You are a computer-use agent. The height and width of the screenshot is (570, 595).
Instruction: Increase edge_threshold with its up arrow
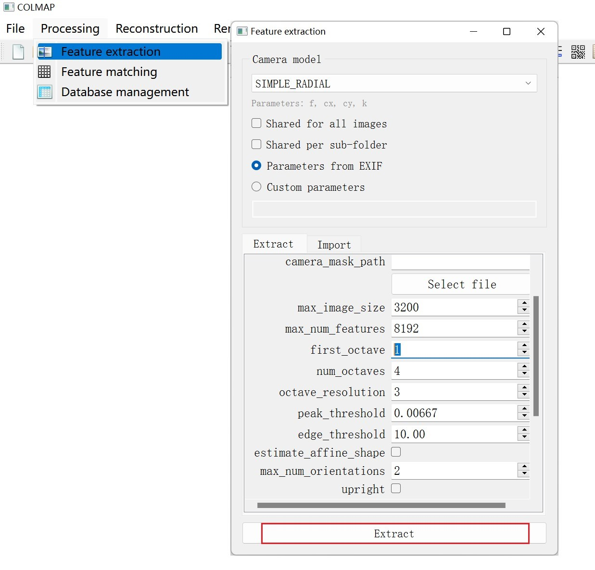[x=524, y=430]
